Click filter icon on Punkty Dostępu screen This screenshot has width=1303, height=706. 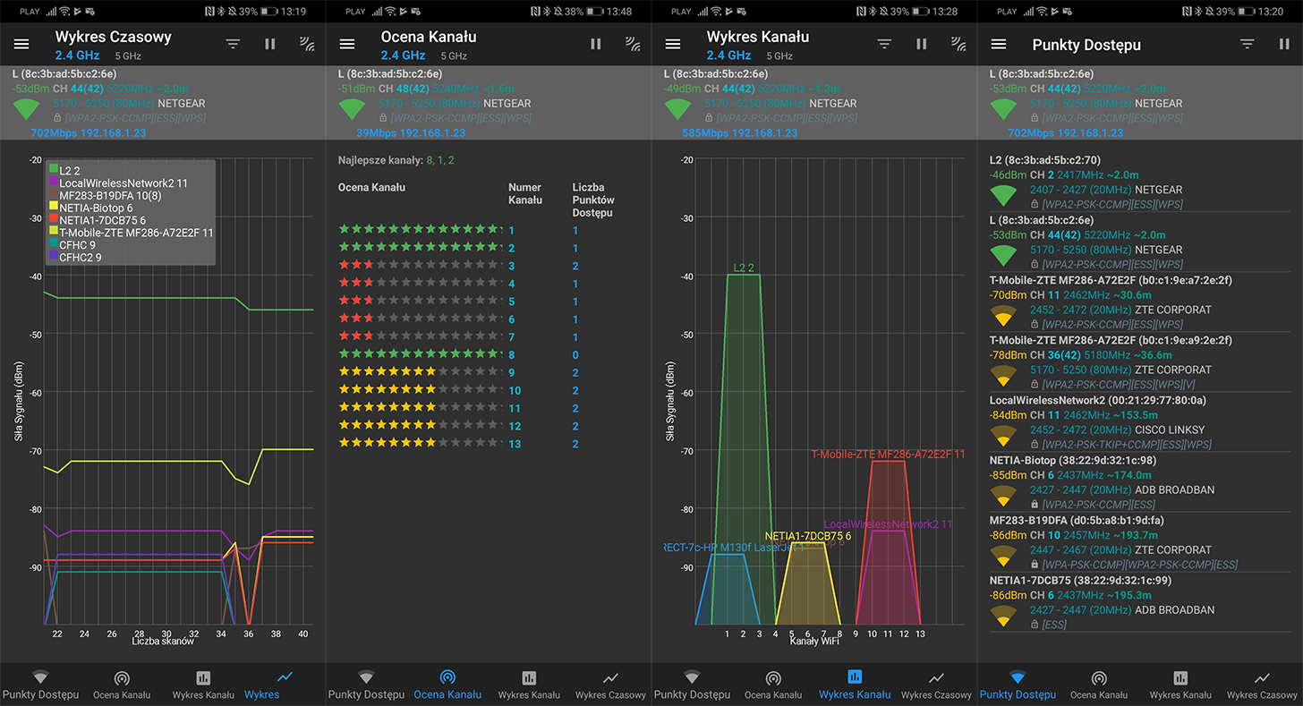coord(1247,44)
